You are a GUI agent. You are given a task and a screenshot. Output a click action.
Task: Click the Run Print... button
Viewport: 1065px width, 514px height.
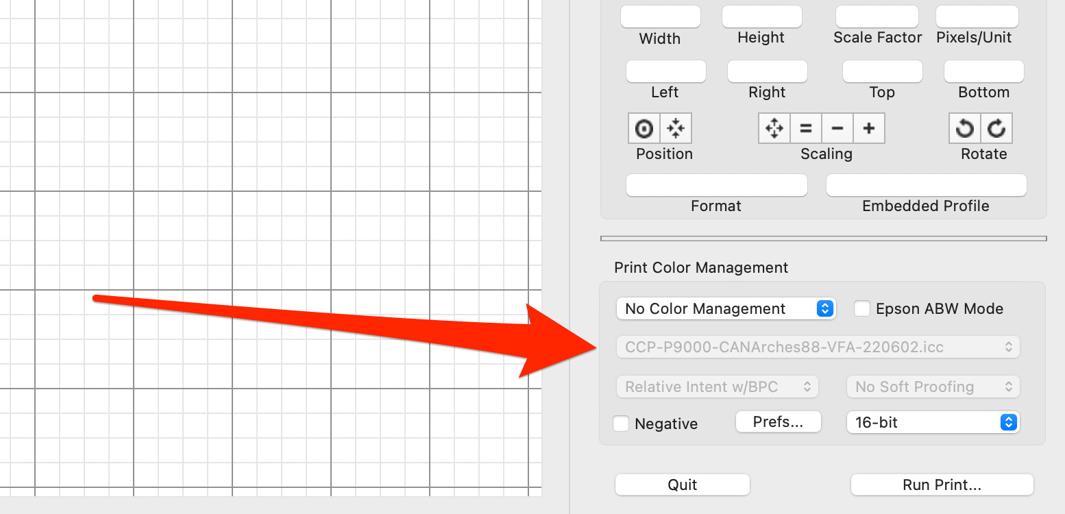pos(942,485)
